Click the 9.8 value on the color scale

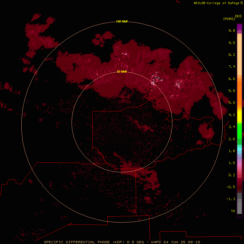point(232,30)
